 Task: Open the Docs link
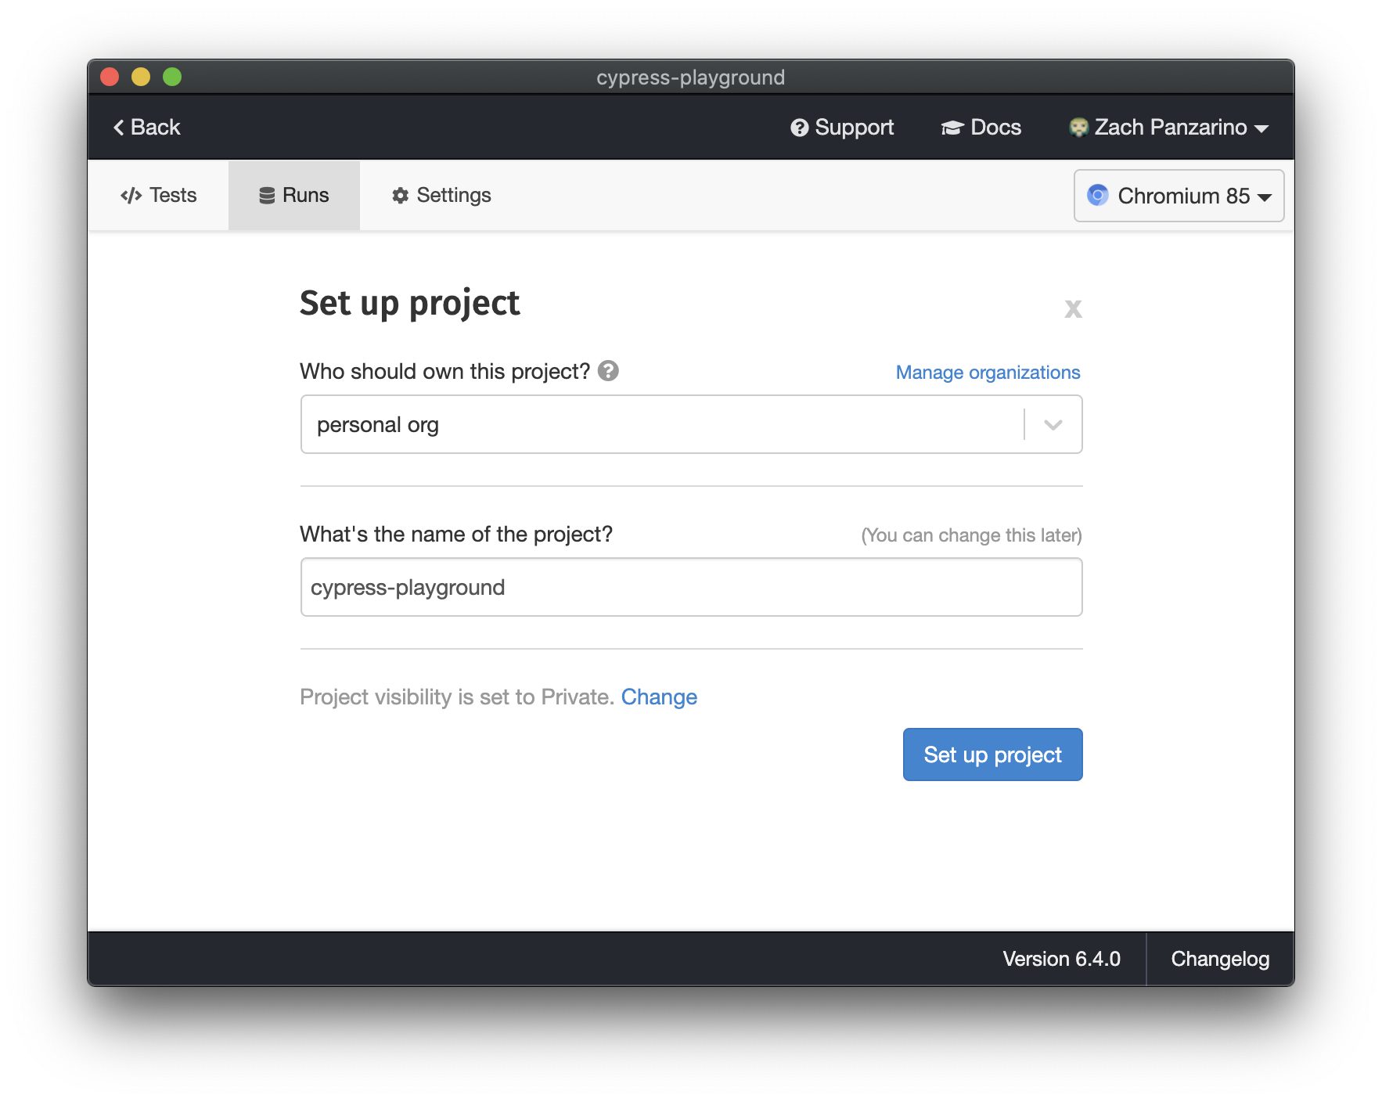click(981, 128)
